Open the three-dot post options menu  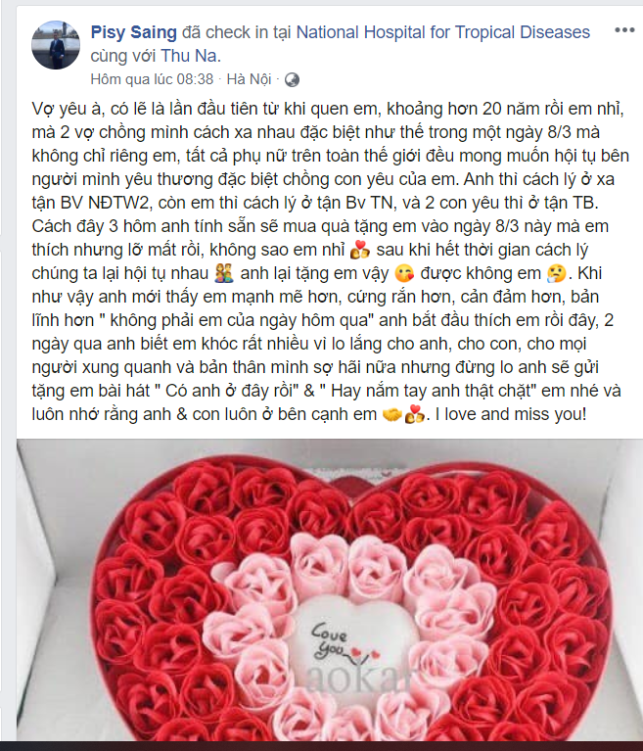[x=624, y=30]
